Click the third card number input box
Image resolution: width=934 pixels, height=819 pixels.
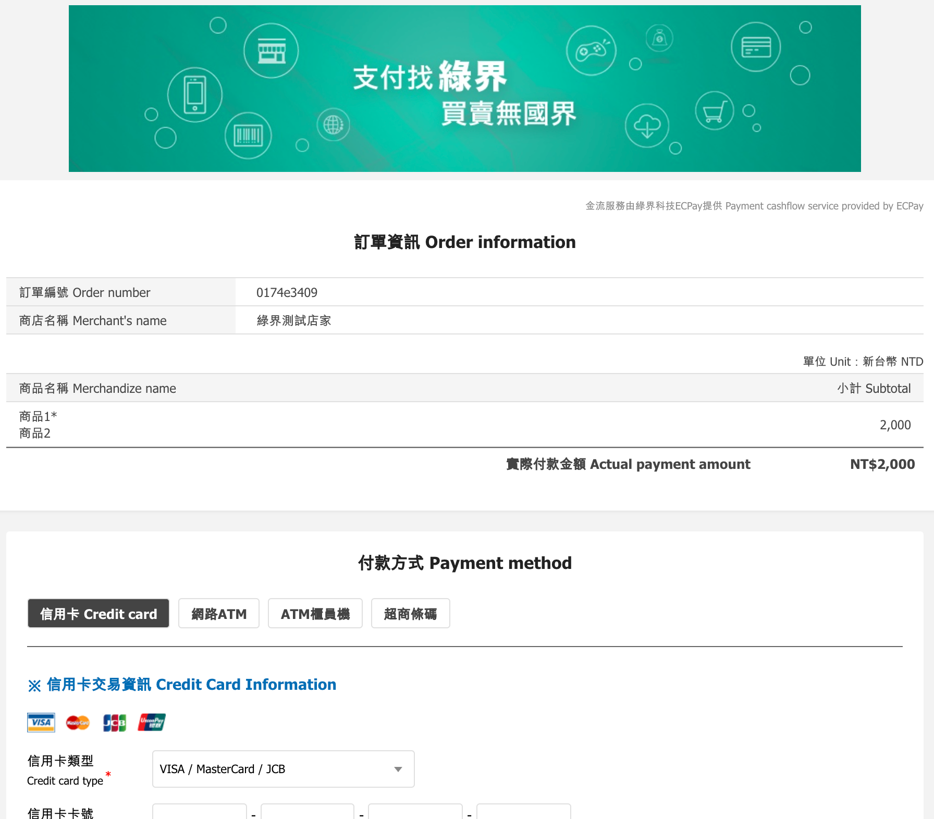pos(415,811)
